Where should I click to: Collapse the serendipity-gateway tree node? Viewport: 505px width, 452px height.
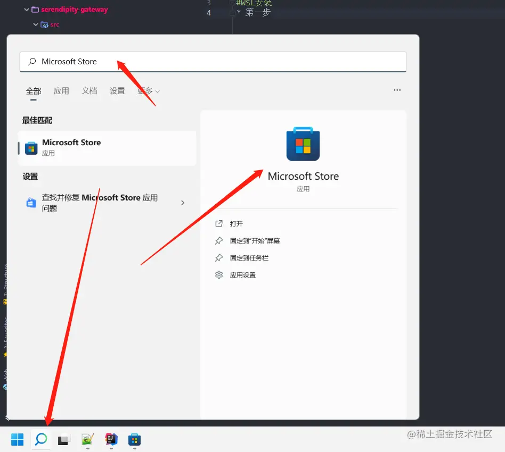click(27, 10)
